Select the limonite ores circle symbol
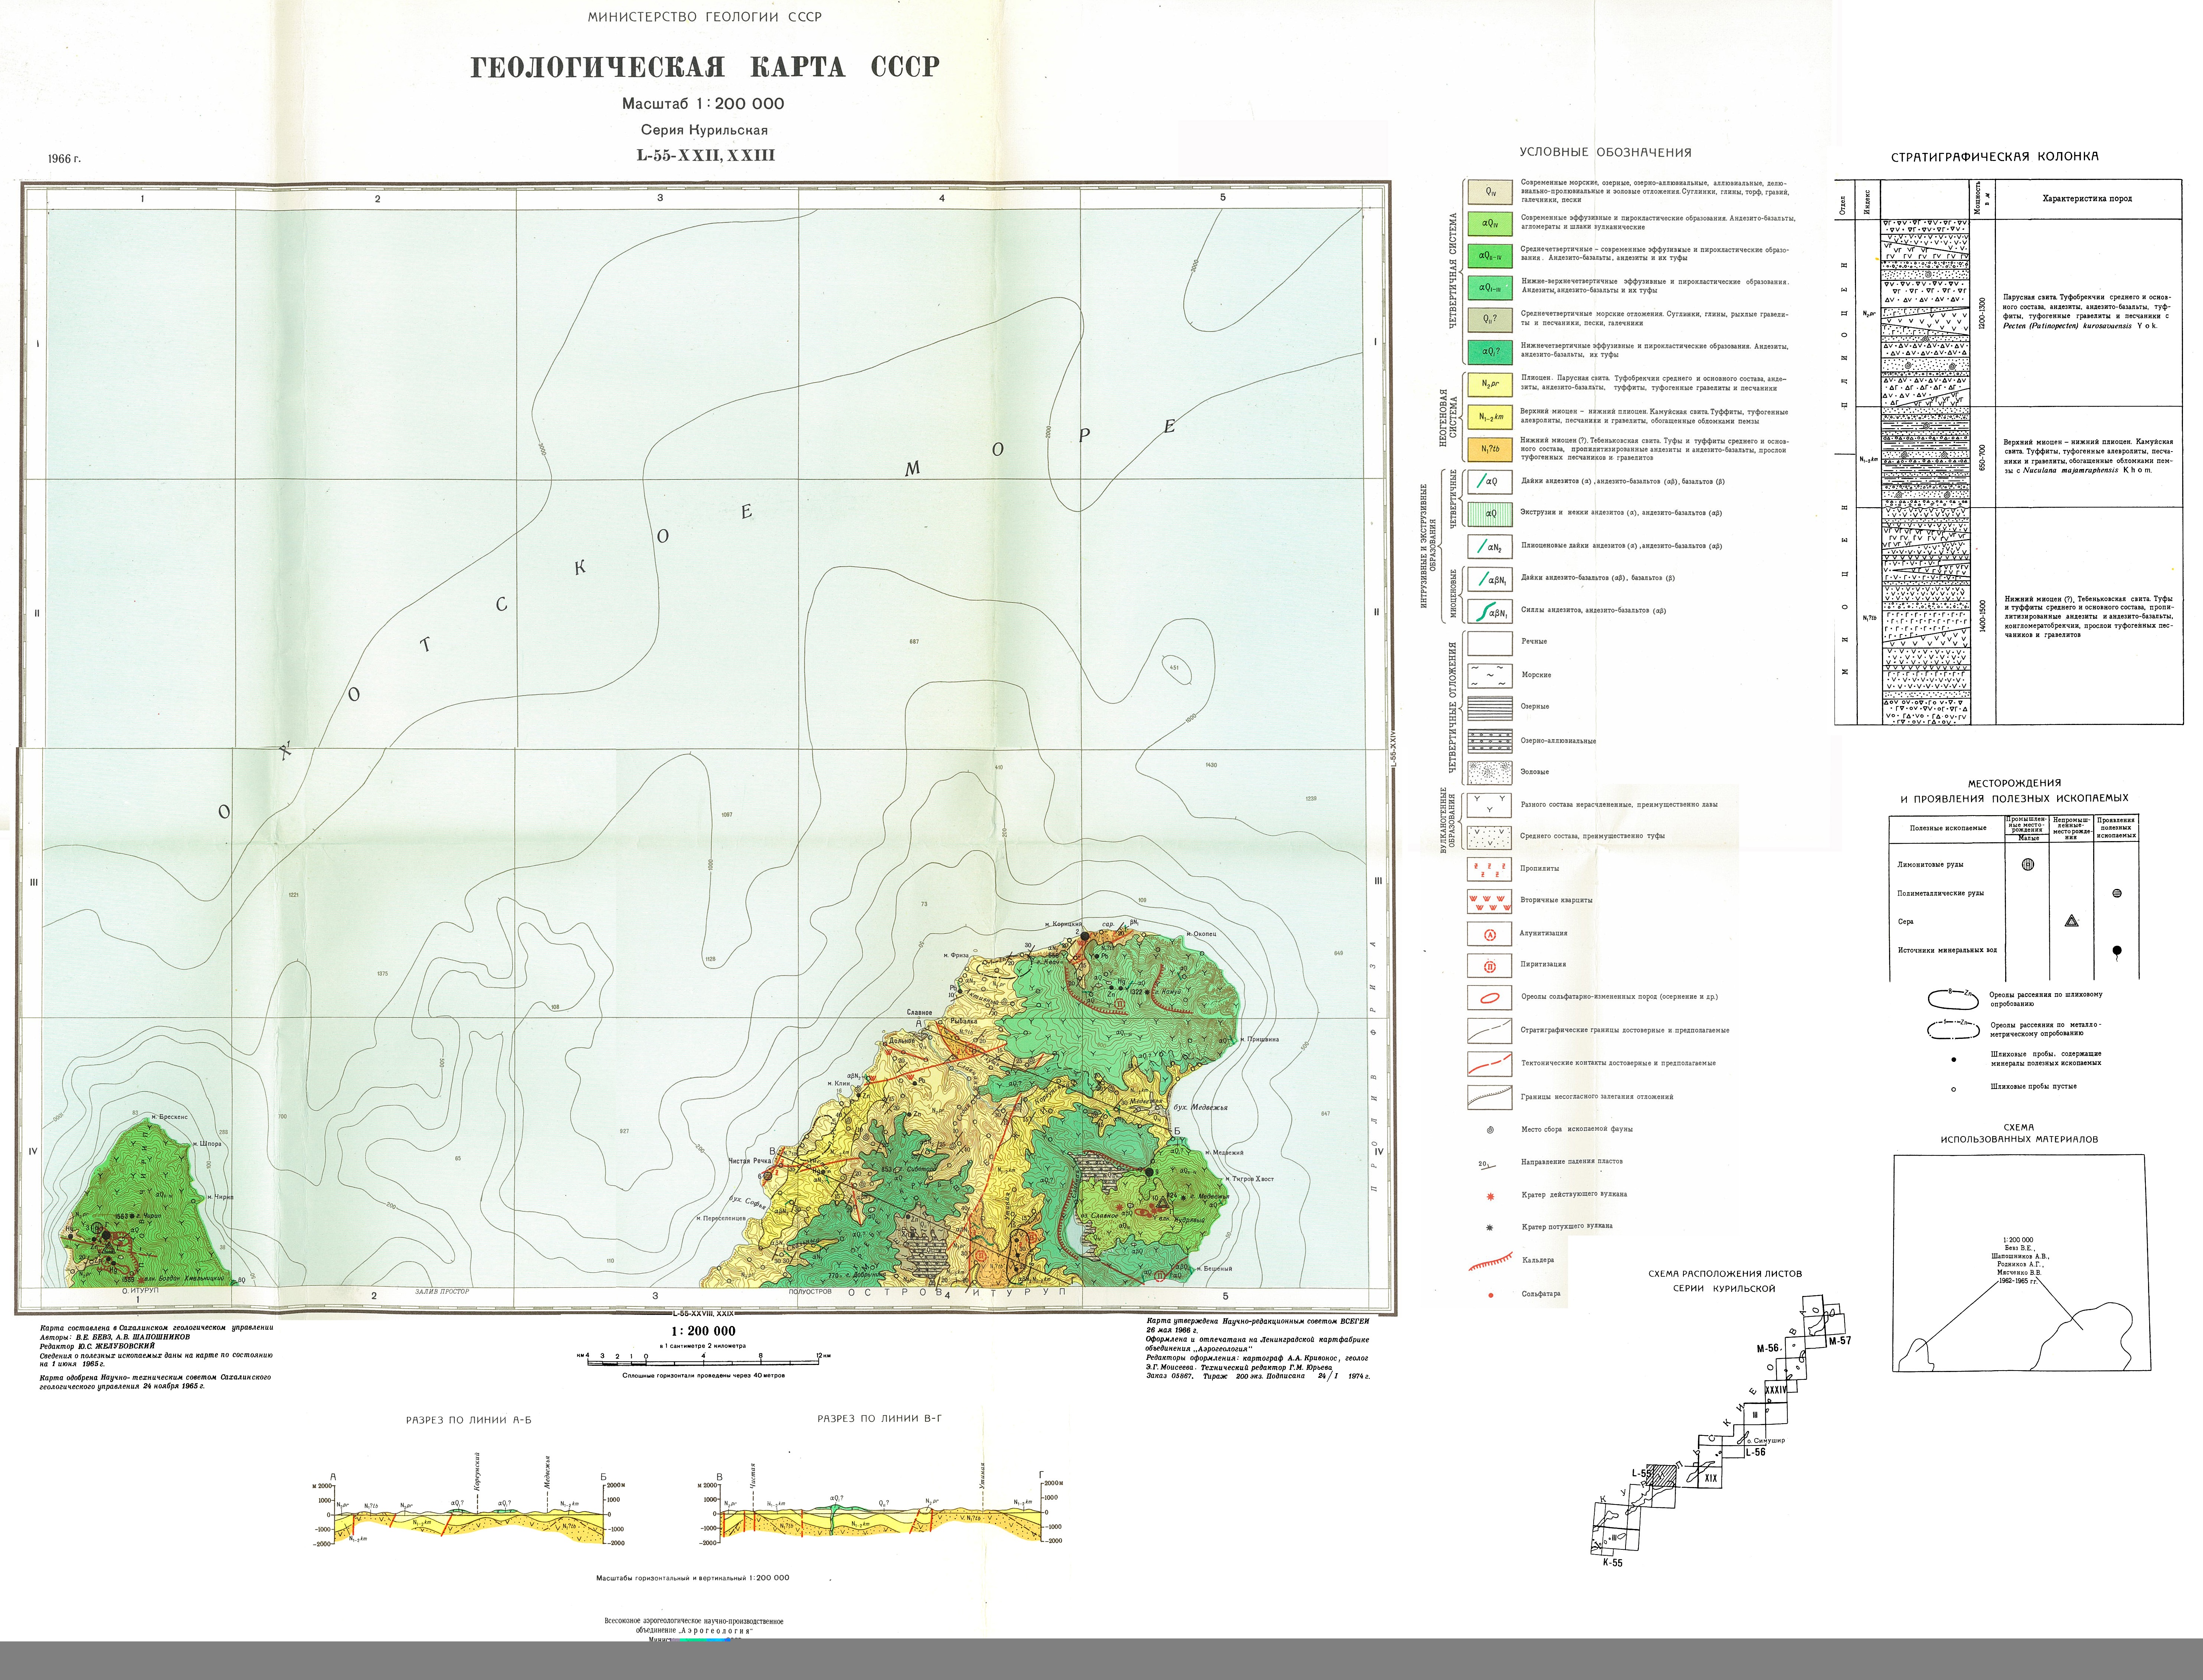 2028,864
